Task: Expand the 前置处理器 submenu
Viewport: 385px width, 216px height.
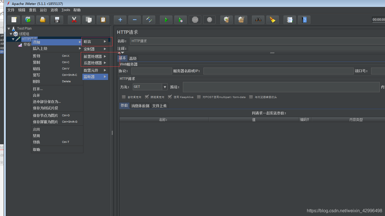Action: tap(95, 56)
